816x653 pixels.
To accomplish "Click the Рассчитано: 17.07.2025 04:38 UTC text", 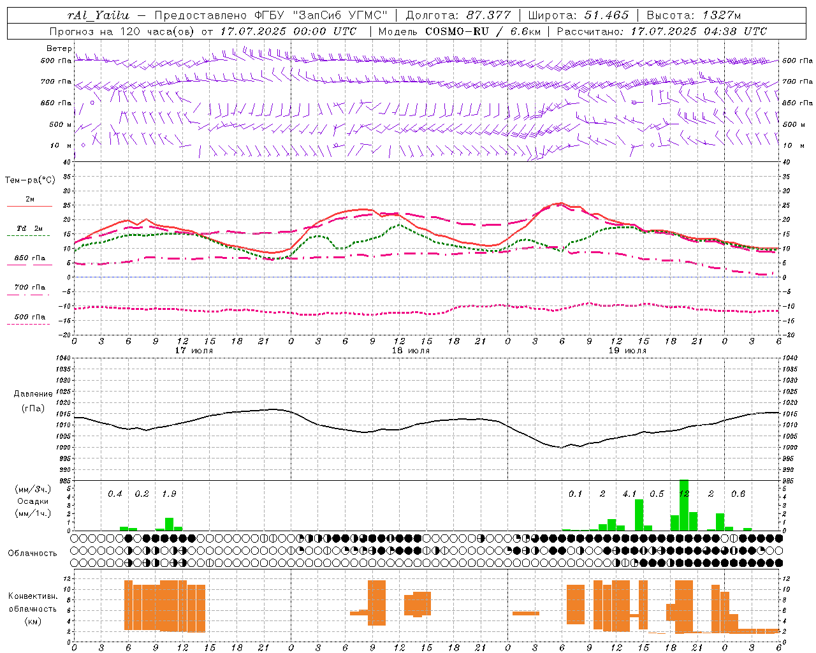I will point(662,31).
